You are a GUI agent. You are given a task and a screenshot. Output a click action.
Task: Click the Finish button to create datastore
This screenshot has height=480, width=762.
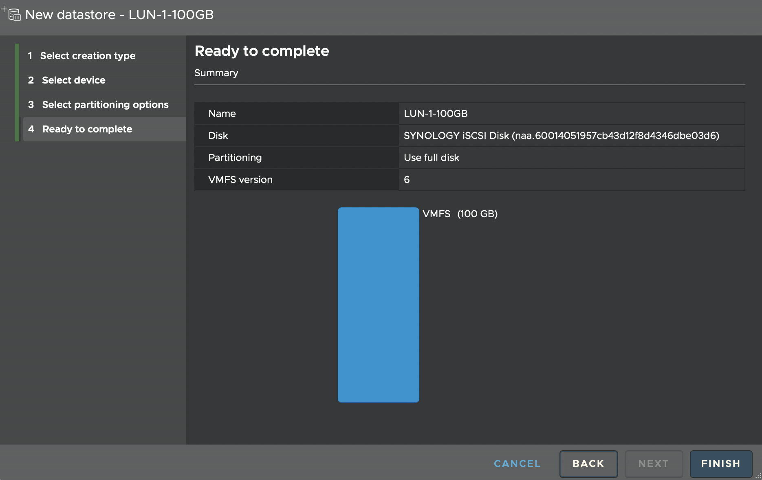coord(720,464)
